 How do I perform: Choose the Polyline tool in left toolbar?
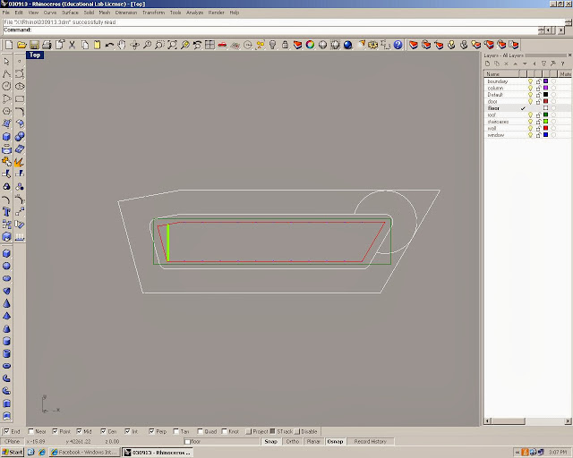(6, 74)
